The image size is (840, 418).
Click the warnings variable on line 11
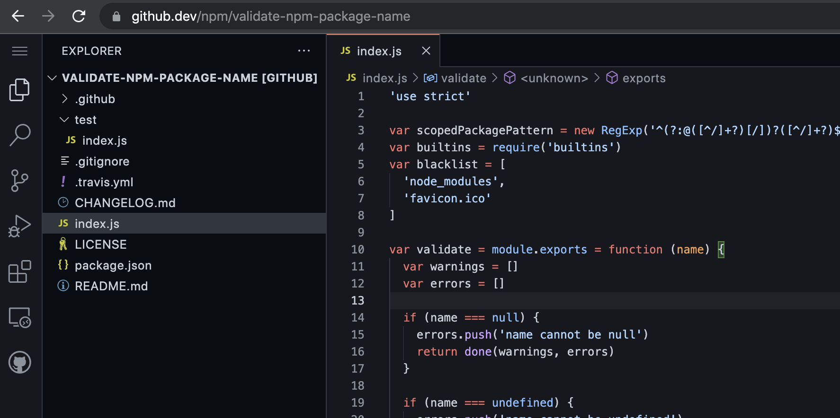(457, 267)
